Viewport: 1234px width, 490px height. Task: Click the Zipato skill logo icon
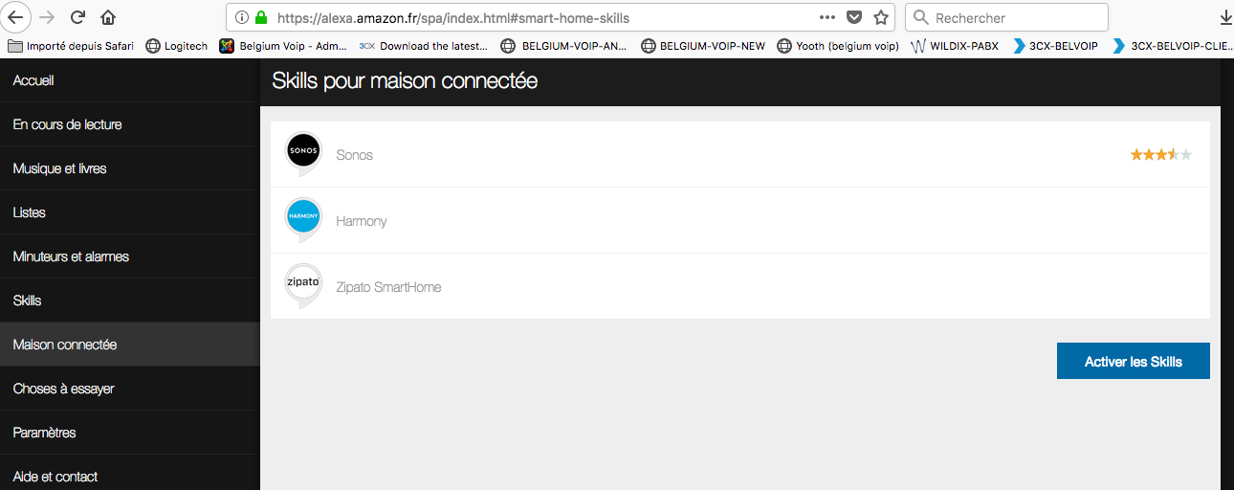point(303,284)
